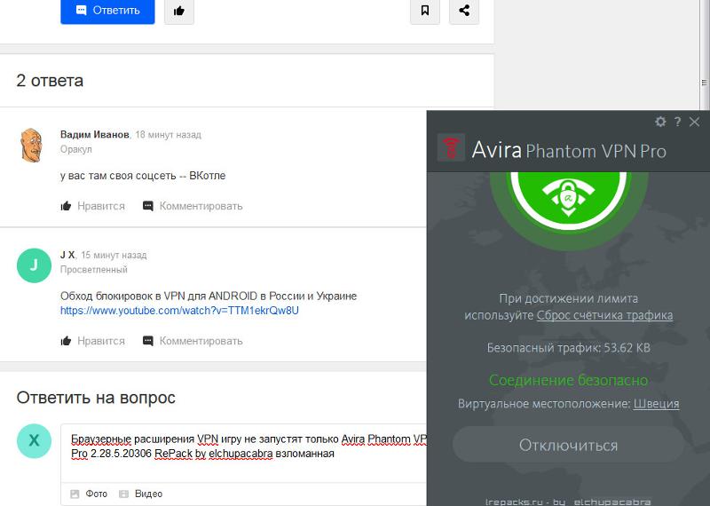Image resolution: width=710 pixels, height=506 pixels.
Task: Like J X's answer via Нравится
Action: click(x=101, y=341)
